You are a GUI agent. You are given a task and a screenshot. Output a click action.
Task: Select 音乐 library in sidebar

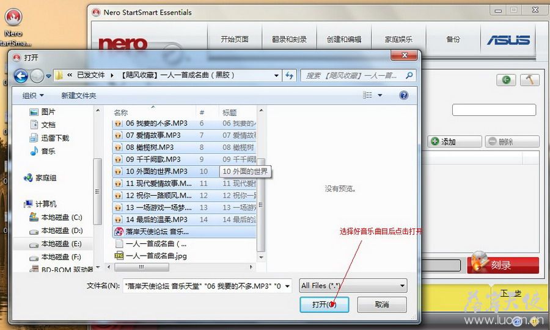(43, 151)
